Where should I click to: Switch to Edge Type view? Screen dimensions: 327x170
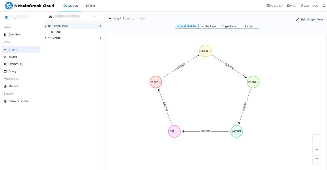pos(229,26)
